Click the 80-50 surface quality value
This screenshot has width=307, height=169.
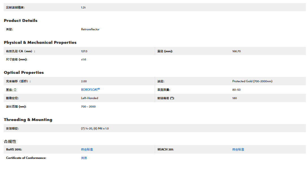click(236, 90)
